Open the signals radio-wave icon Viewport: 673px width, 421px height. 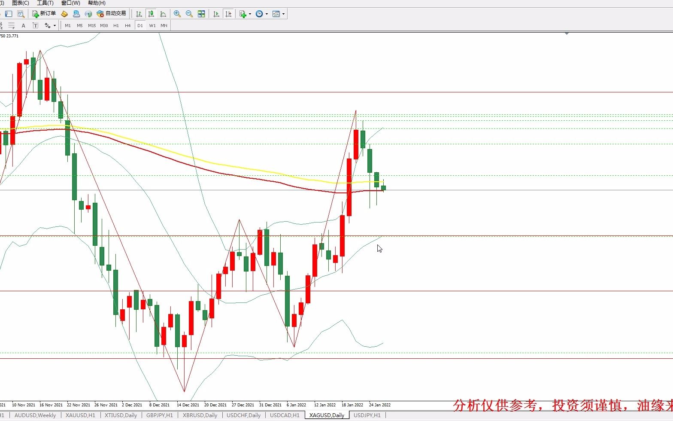88,14
